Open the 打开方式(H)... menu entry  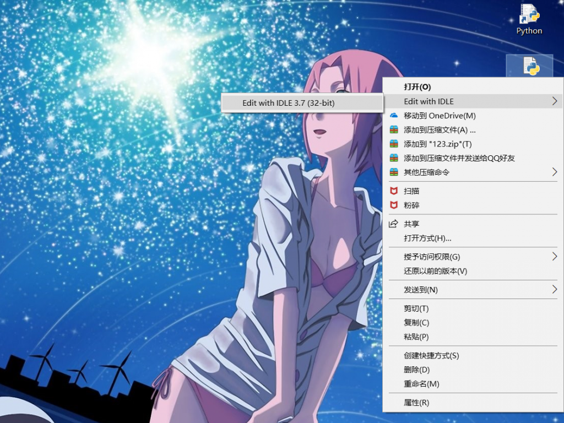(x=473, y=238)
